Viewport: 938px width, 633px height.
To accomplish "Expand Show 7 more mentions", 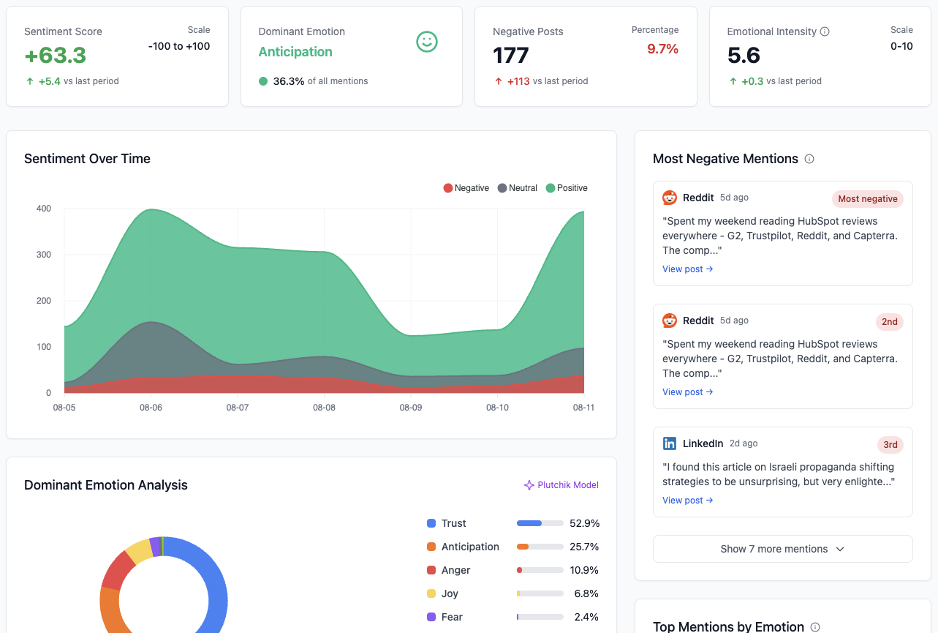I will tap(782, 549).
